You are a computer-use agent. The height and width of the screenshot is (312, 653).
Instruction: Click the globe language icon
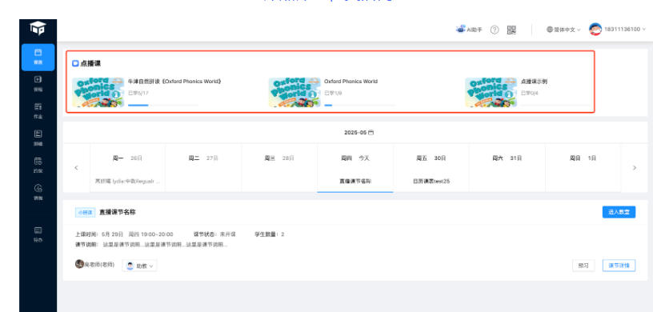pyautogui.click(x=550, y=30)
